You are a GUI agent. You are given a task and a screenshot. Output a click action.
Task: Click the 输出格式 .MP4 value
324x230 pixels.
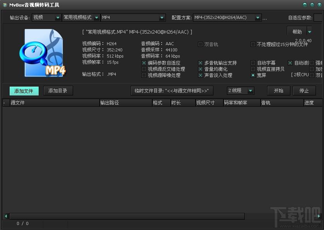pos(112,74)
